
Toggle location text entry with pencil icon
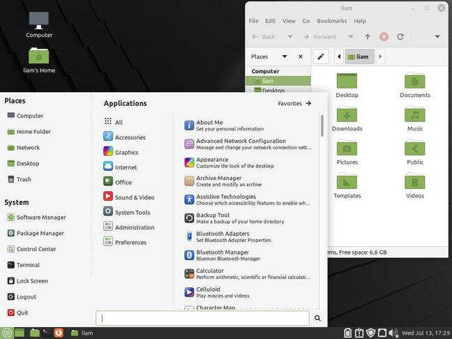tap(321, 56)
